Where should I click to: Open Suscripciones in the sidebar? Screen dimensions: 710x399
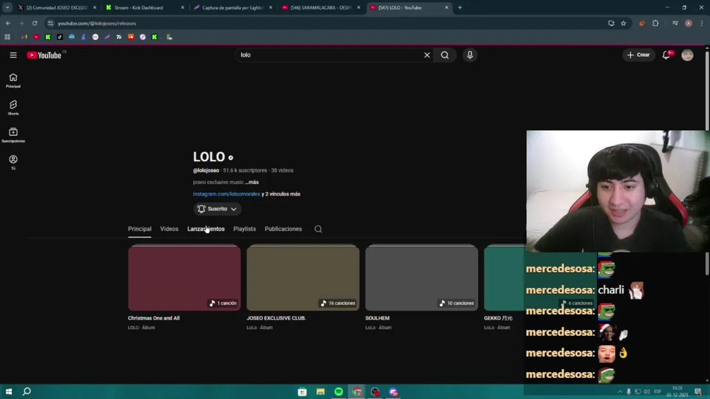(x=13, y=135)
